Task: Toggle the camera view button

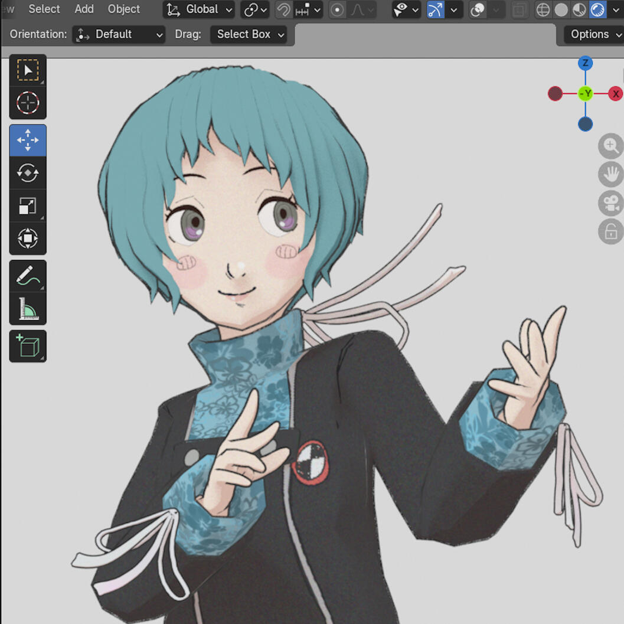Action: 611,203
